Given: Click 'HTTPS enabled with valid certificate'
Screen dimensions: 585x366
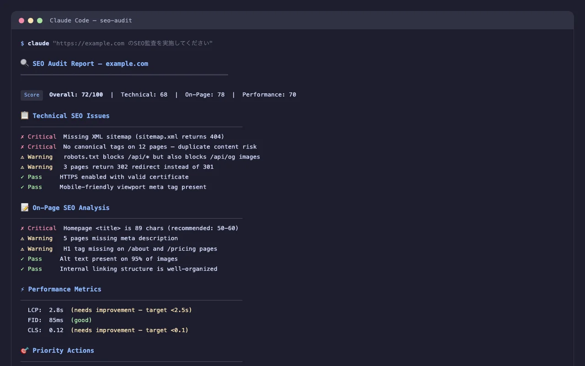Looking at the screenshot, I should [124, 177].
